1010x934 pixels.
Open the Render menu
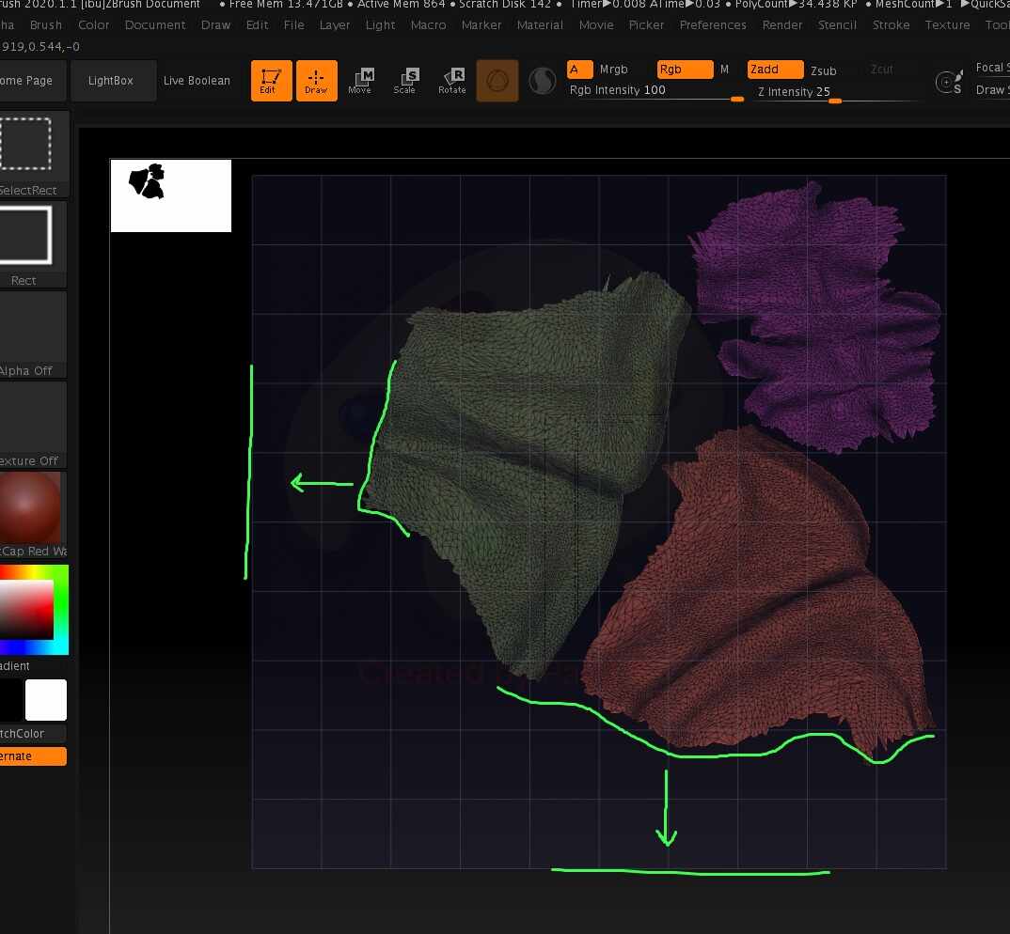pos(782,25)
